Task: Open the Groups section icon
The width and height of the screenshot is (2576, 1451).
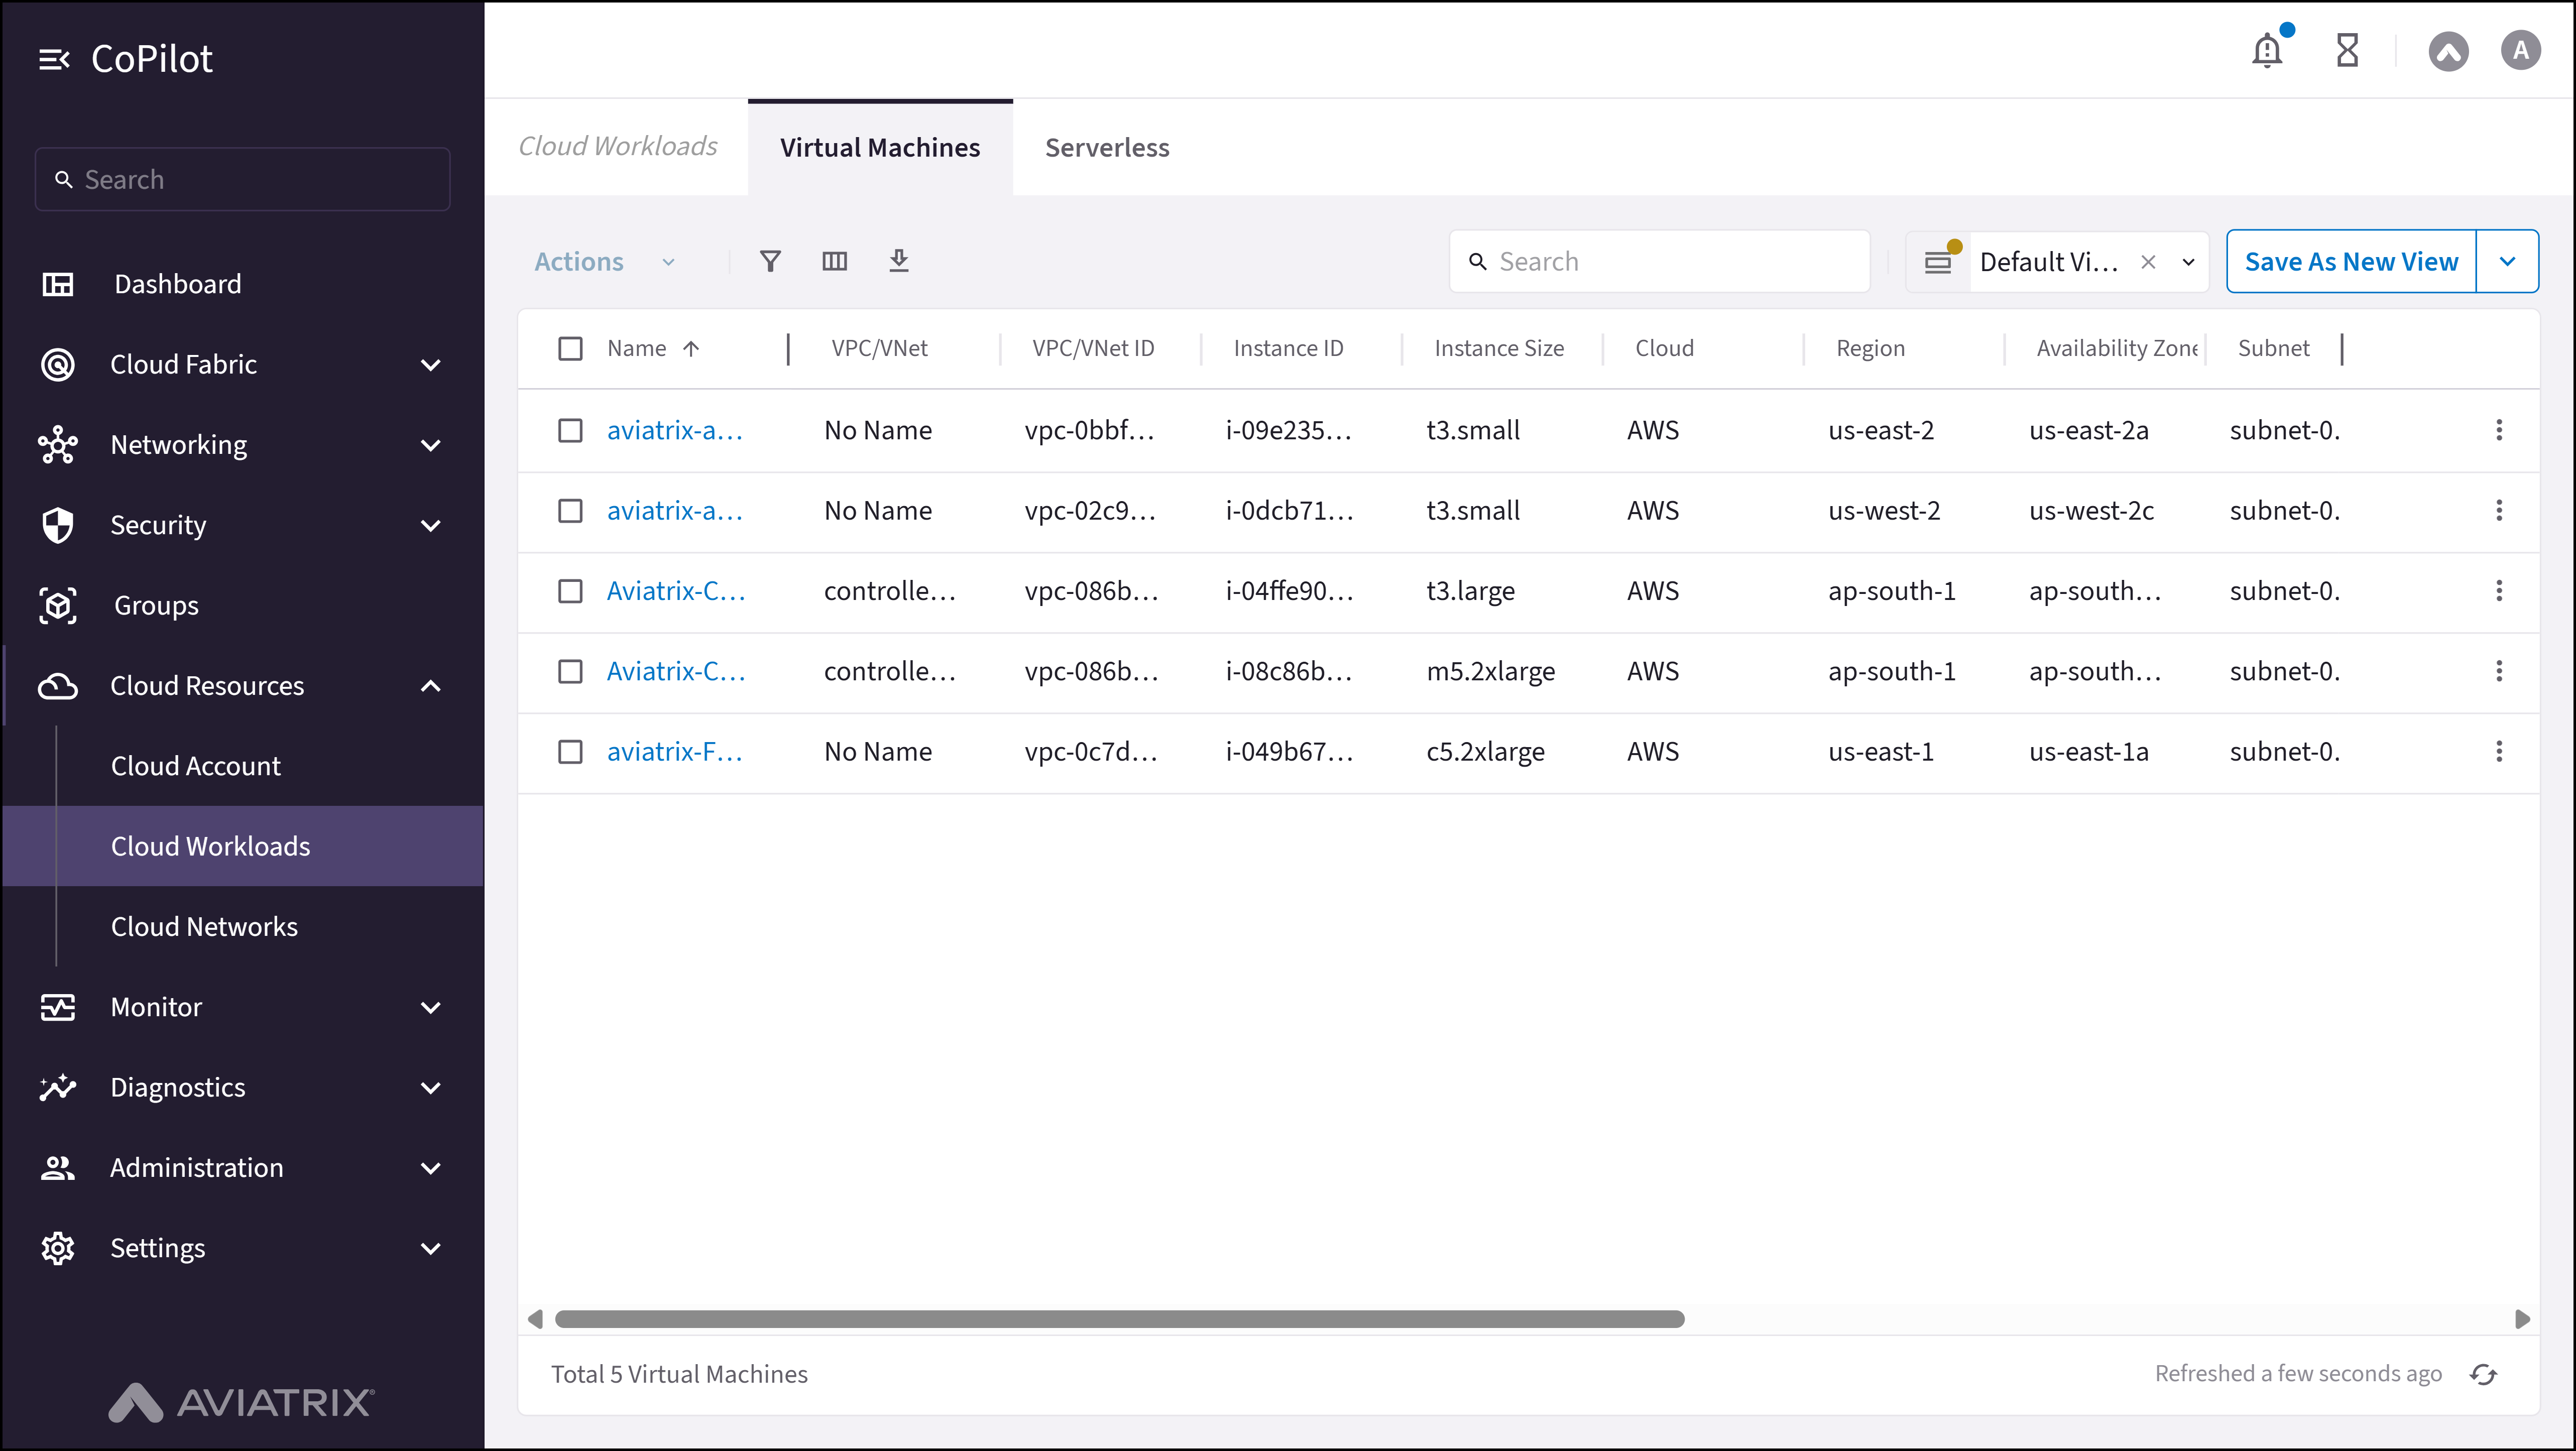Action: (57, 605)
